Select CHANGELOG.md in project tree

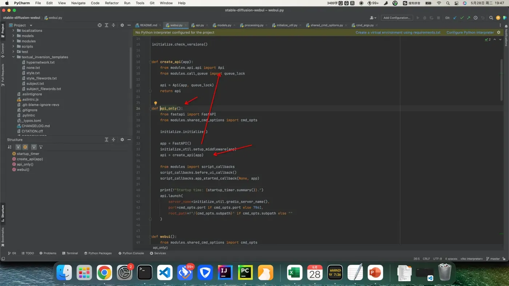click(36, 126)
